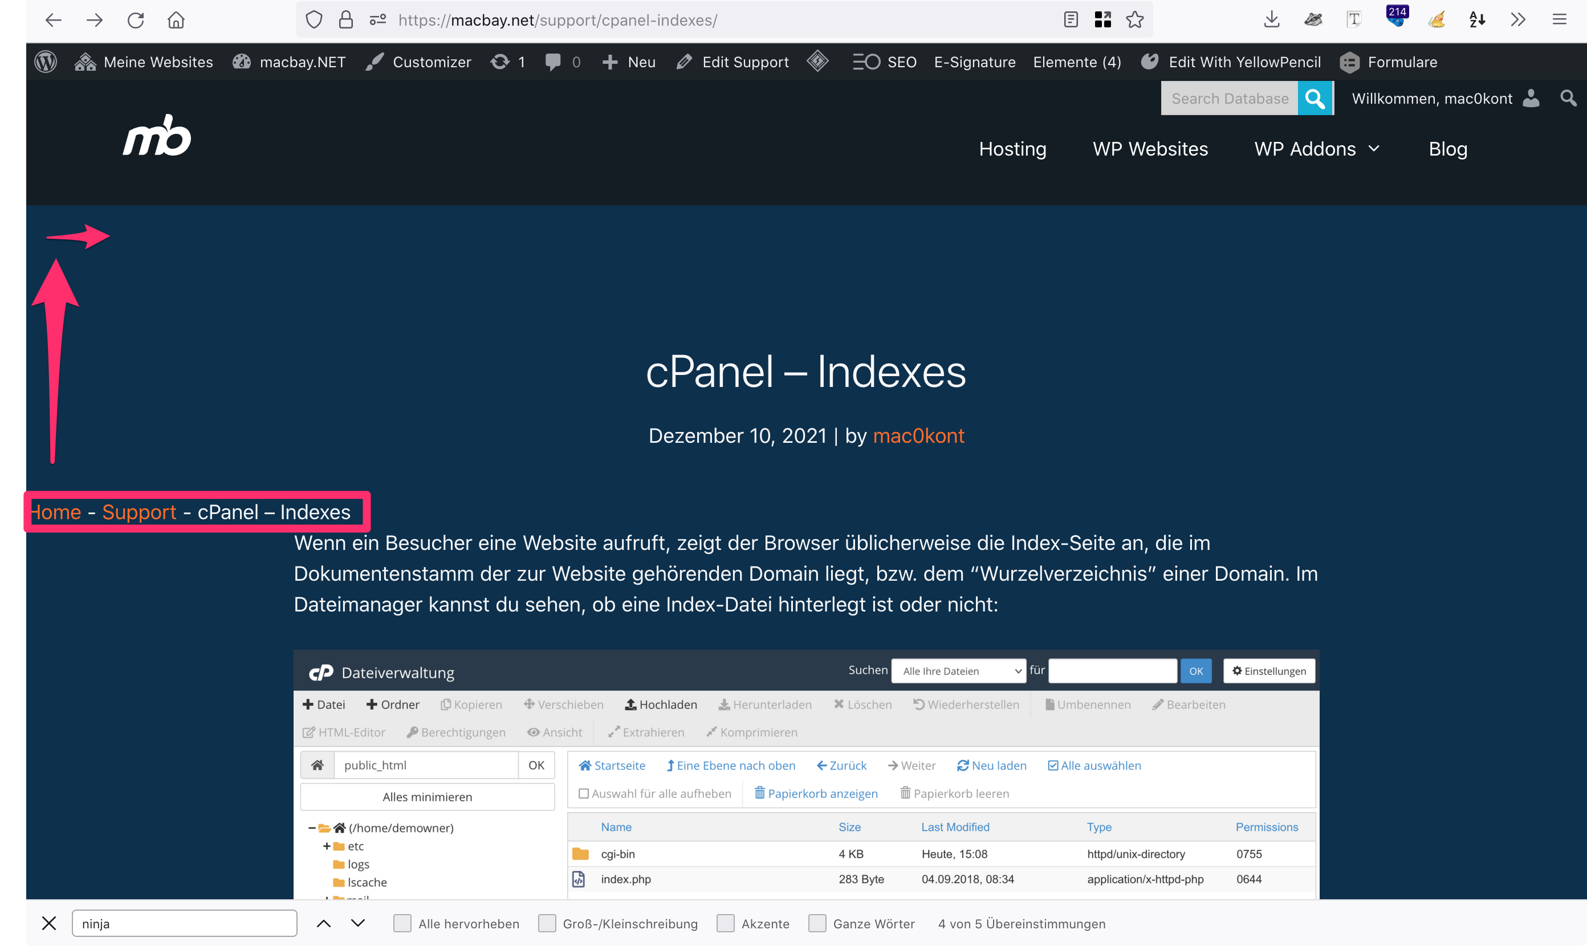Click the blue search database button

click(x=1315, y=98)
